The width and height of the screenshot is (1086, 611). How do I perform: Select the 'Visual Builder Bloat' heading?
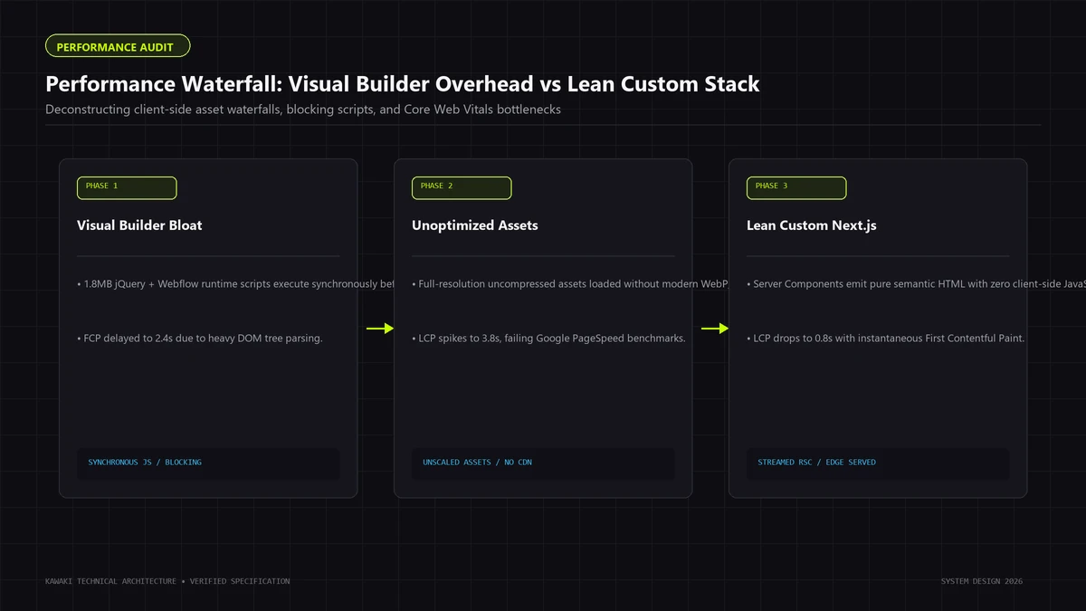click(139, 225)
